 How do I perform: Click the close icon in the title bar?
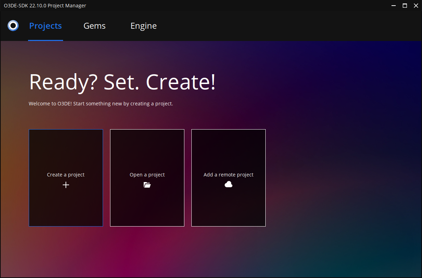pos(416,6)
